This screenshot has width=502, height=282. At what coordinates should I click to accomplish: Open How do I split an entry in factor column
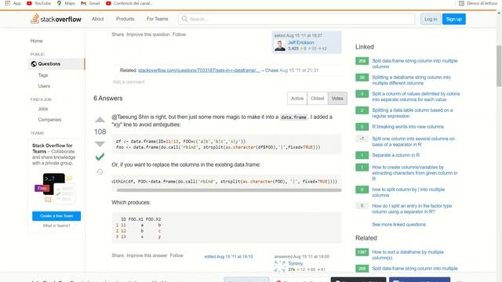coord(412,209)
